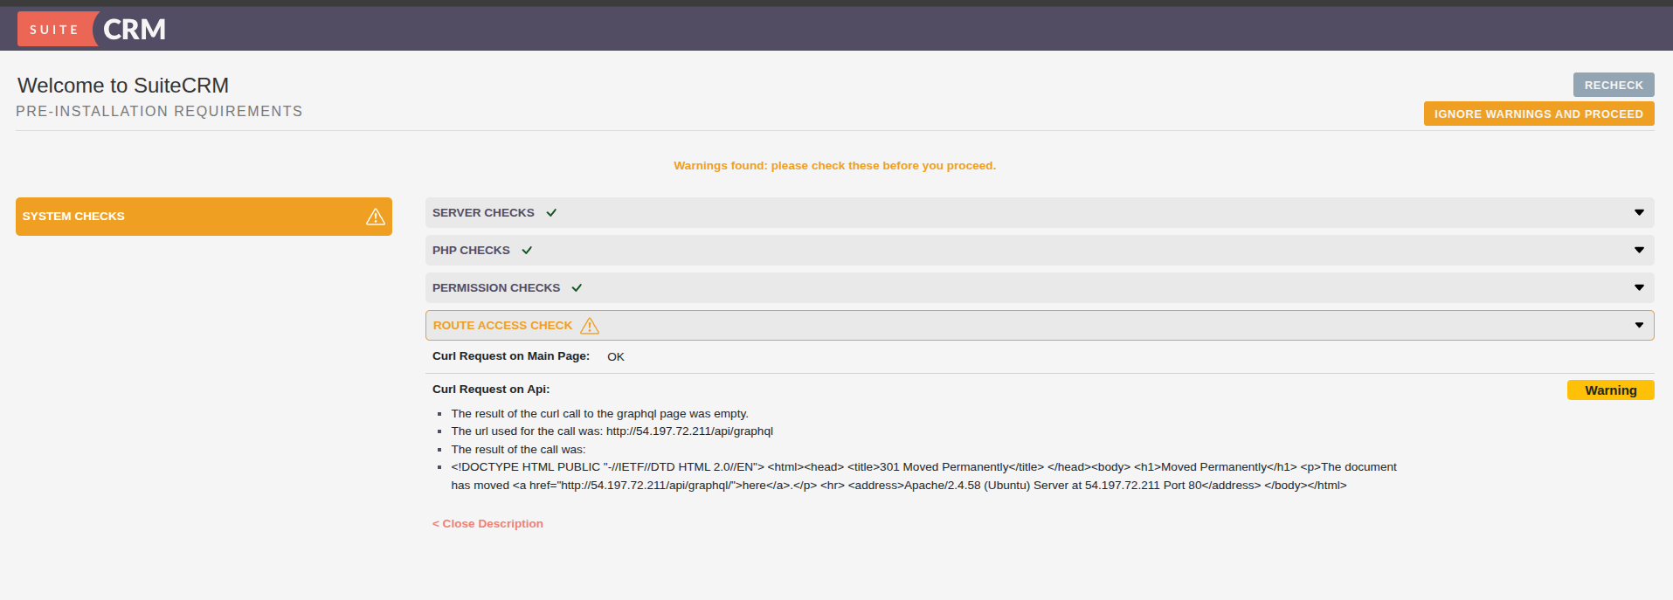Click the green checkmark beside Server Checks
This screenshot has width=1673, height=600.
(551, 213)
